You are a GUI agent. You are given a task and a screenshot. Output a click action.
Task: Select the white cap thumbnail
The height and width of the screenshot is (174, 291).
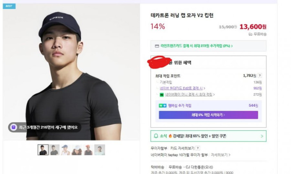pos(77,150)
